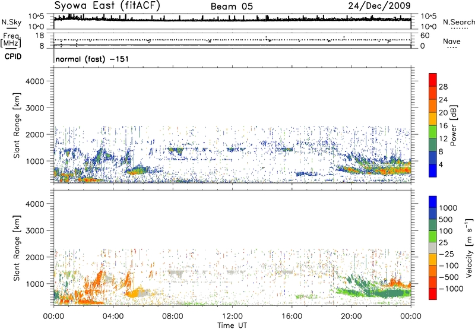
Task: Click the date '24/Dec/2009'
Action: pyautogui.click(x=379, y=6)
